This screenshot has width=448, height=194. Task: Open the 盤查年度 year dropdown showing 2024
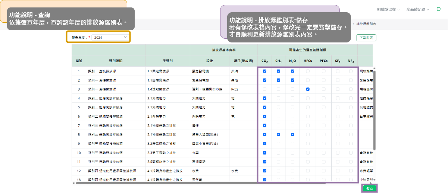pos(110,38)
